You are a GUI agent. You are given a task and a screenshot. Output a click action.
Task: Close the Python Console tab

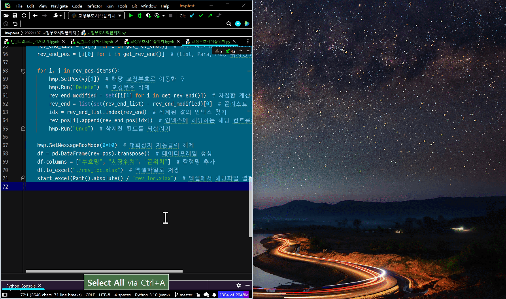coord(40,286)
